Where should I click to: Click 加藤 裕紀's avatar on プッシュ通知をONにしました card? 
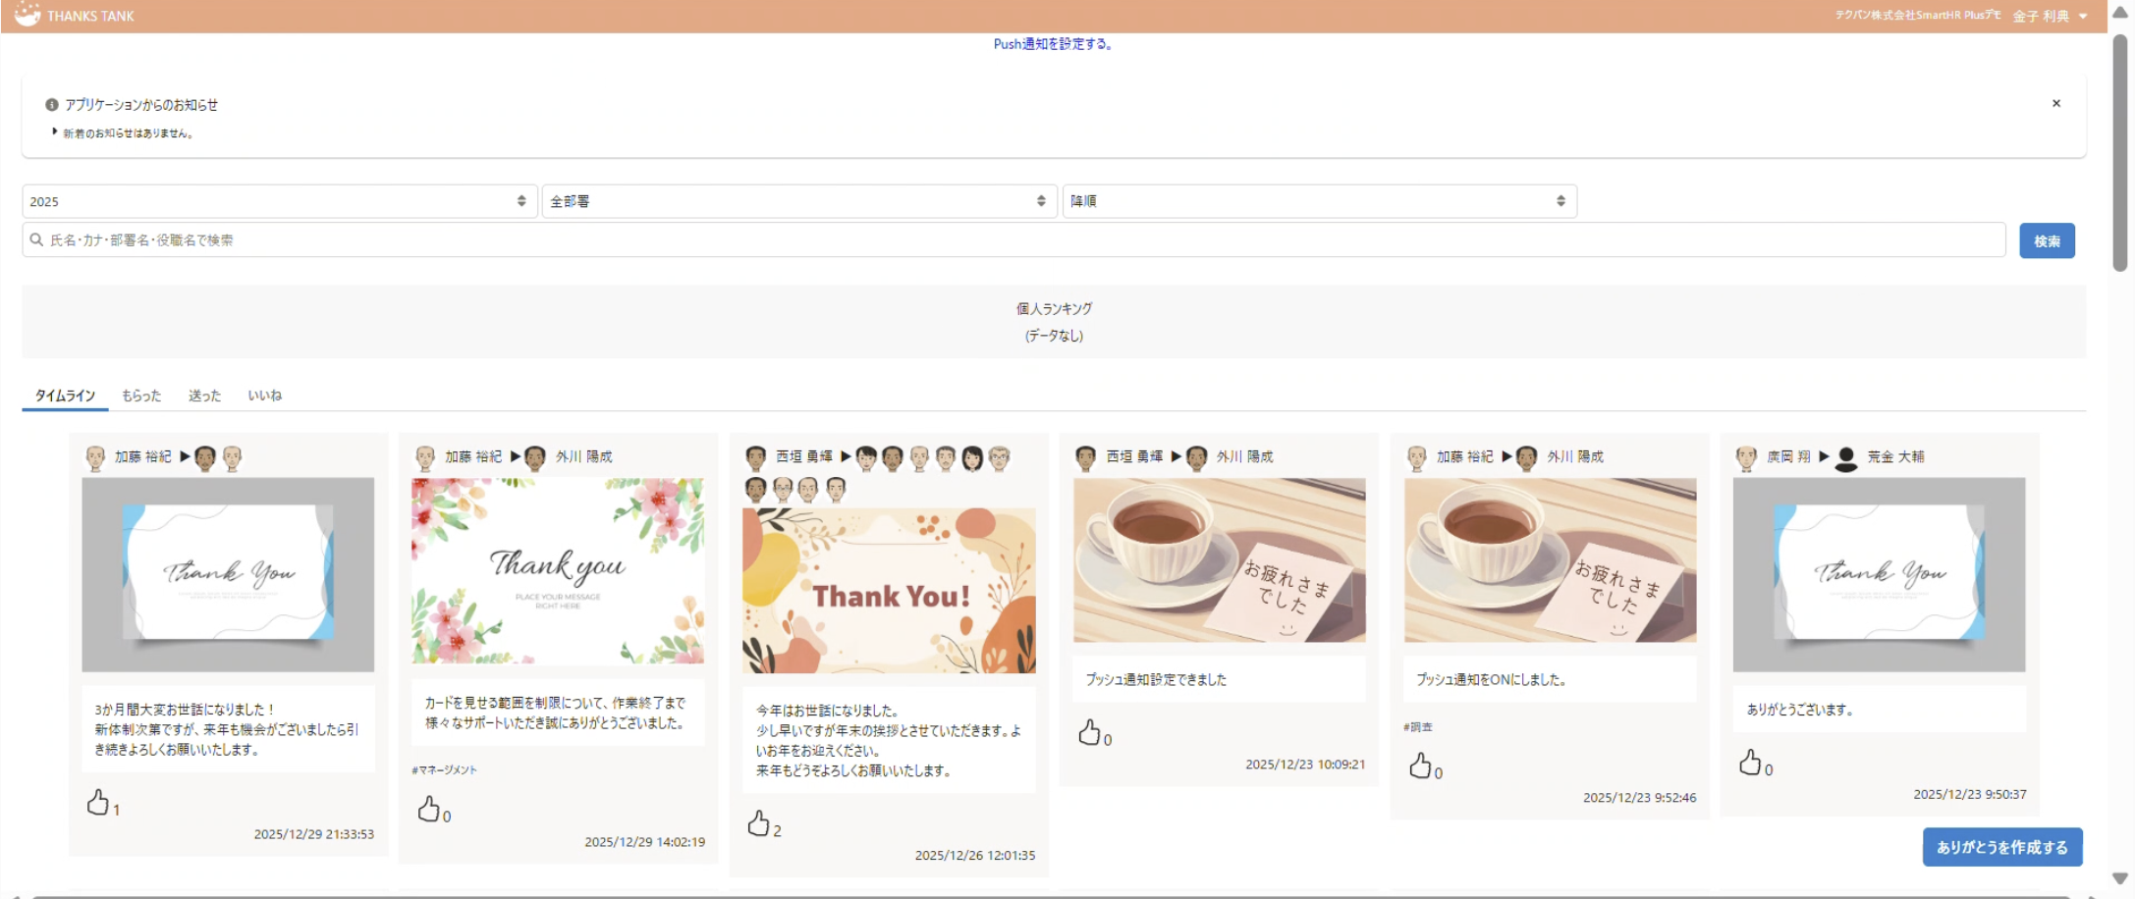point(1417,457)
